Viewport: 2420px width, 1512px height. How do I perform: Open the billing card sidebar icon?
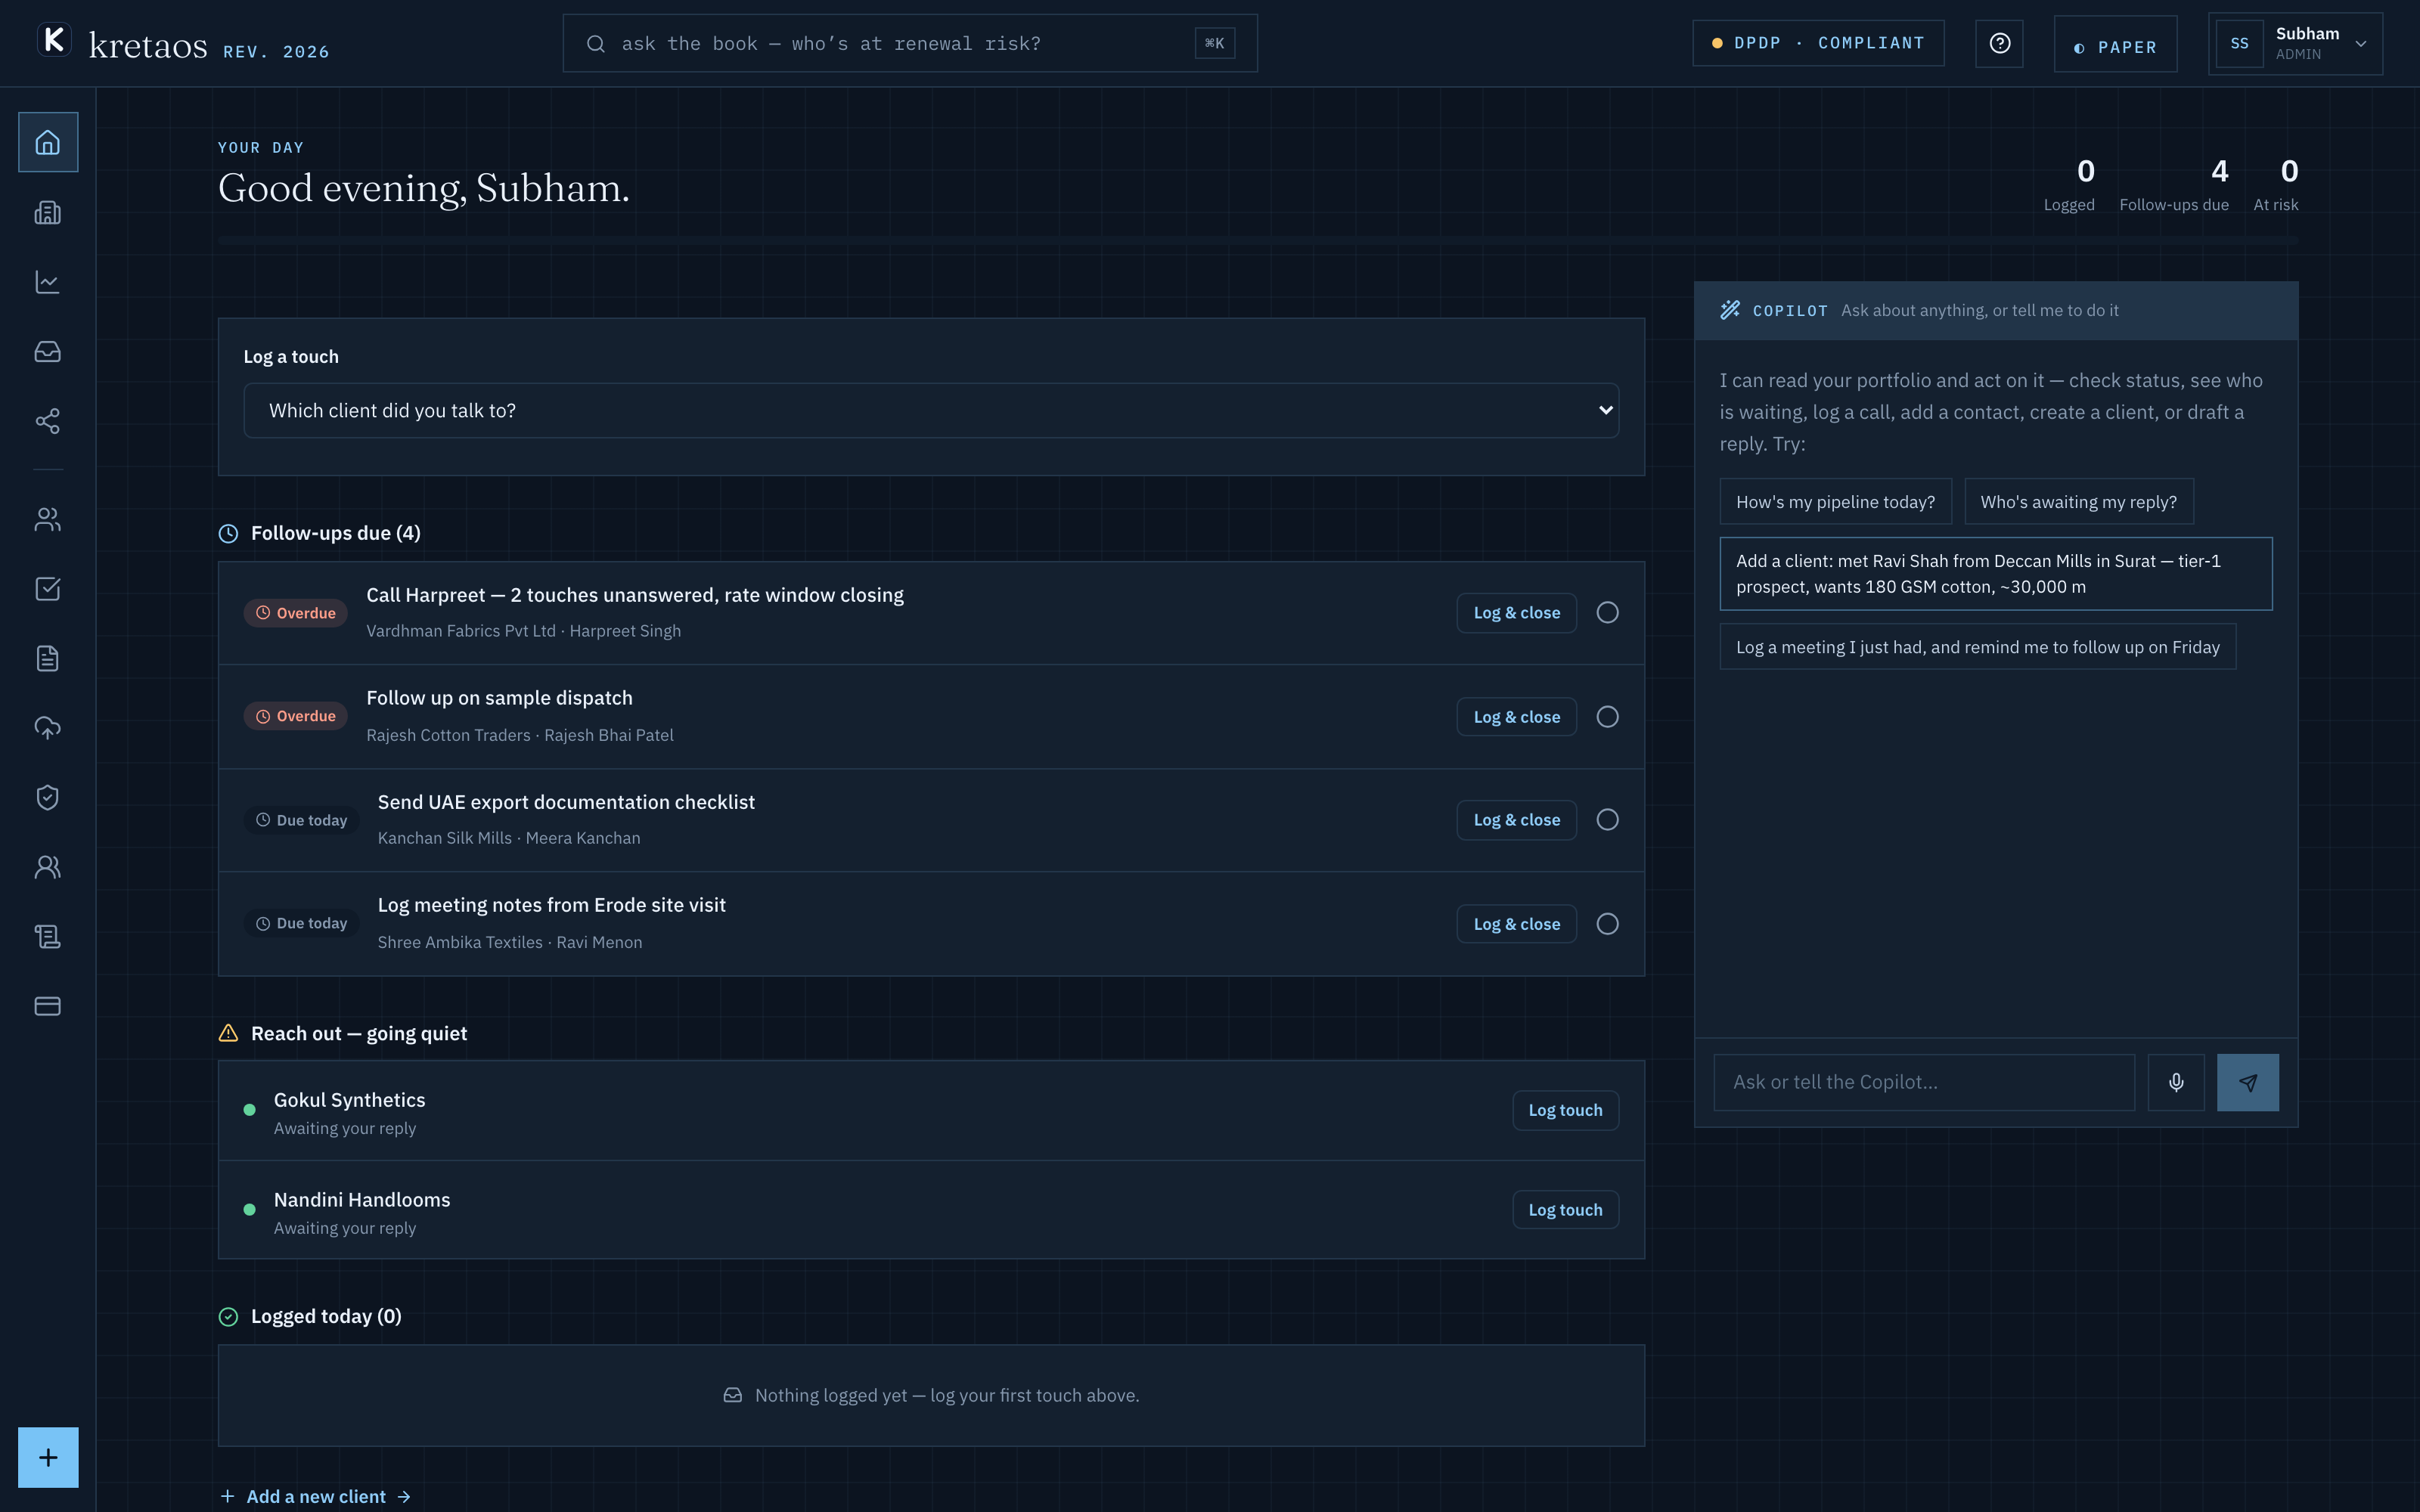[x=48, y=1006]
